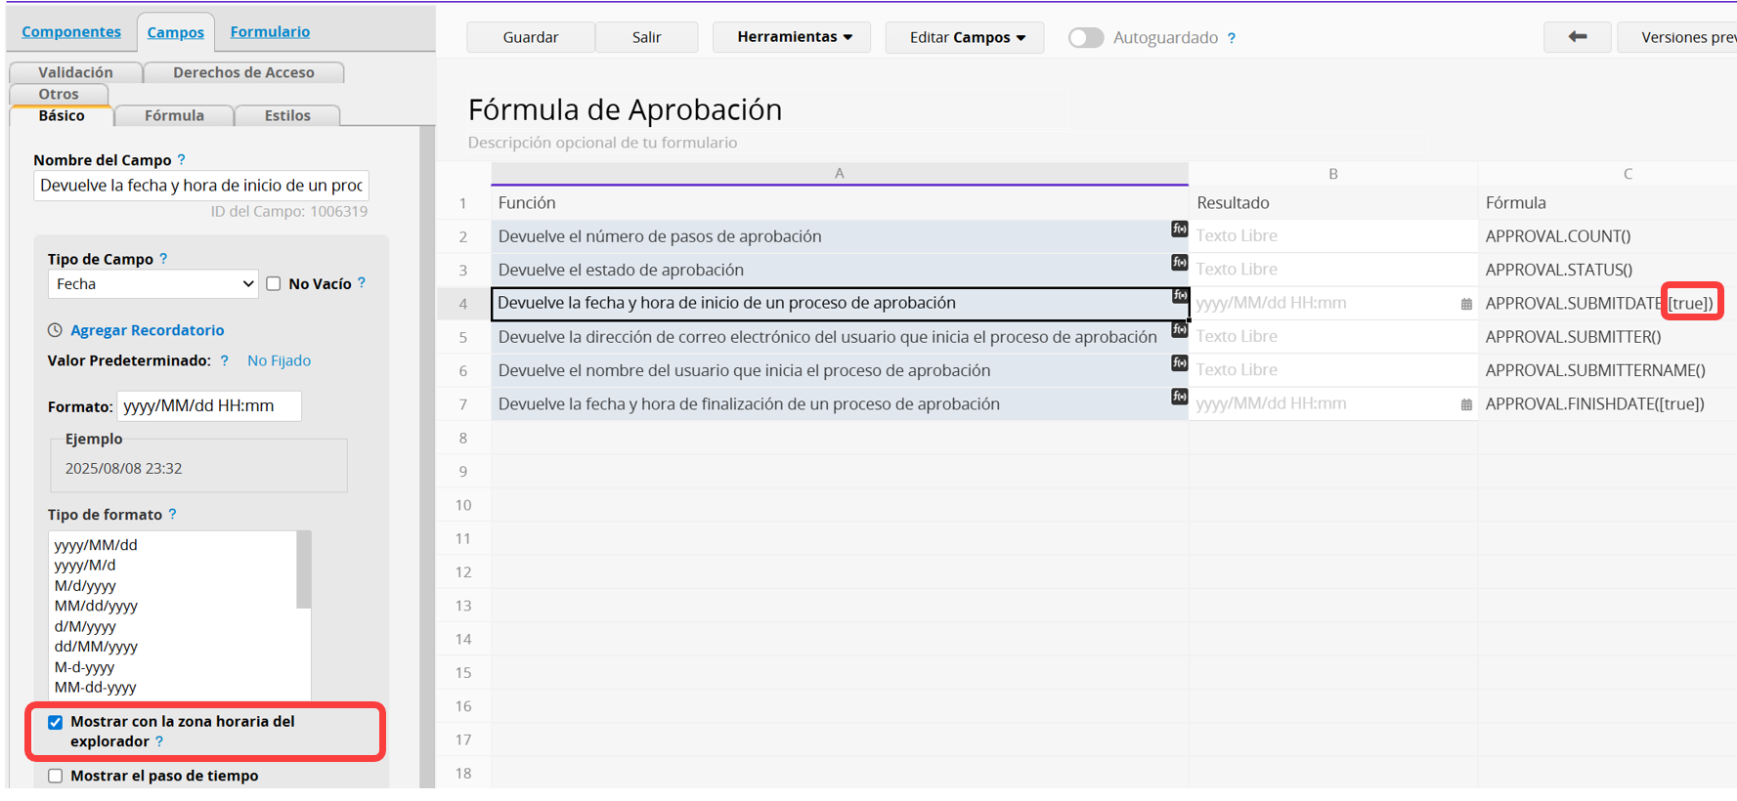Select dd/MM/yyyy format type

[96, 646]
